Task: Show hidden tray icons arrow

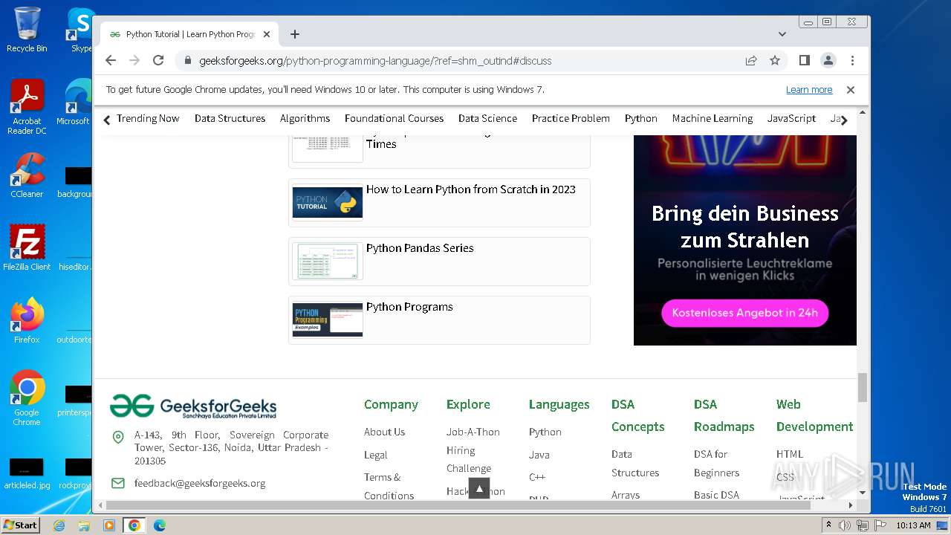Action: click(829, 525)
